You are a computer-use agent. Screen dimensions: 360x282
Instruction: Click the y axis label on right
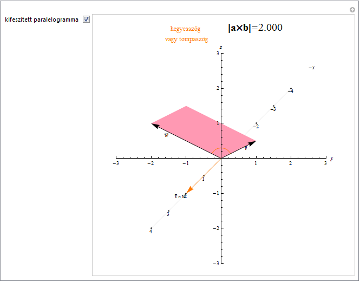[x=331, y=159]
